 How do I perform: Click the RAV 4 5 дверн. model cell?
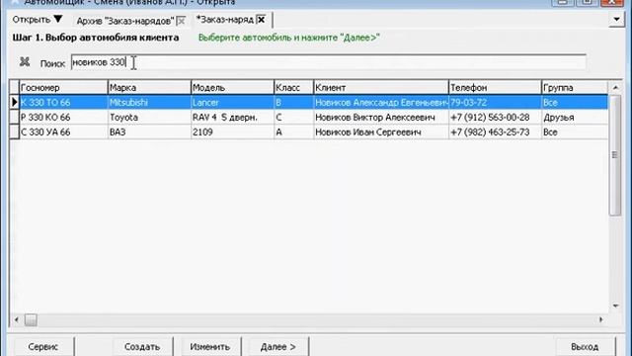pos(232,118)
